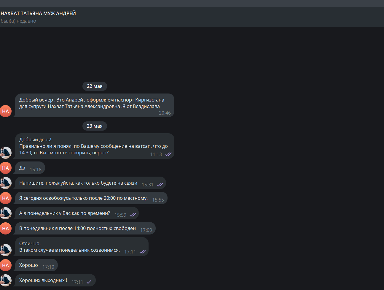The height and width of the screenshot is (290, 384).
Task: Click read checkmarks on the 15:59 message
Action: click(133, 215)
